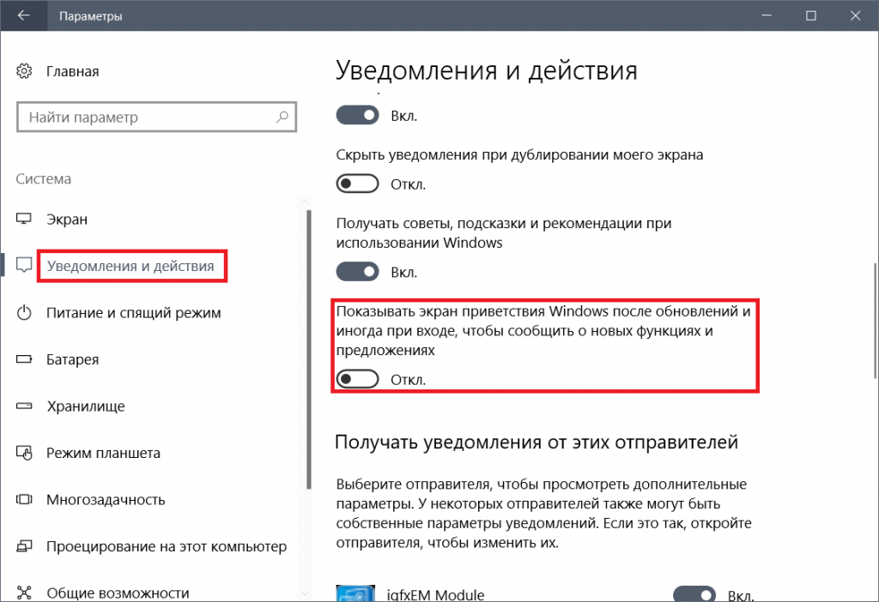Click the Проецирование на этот компьютер icon
The image size is (879, 602).
point(24,546)
